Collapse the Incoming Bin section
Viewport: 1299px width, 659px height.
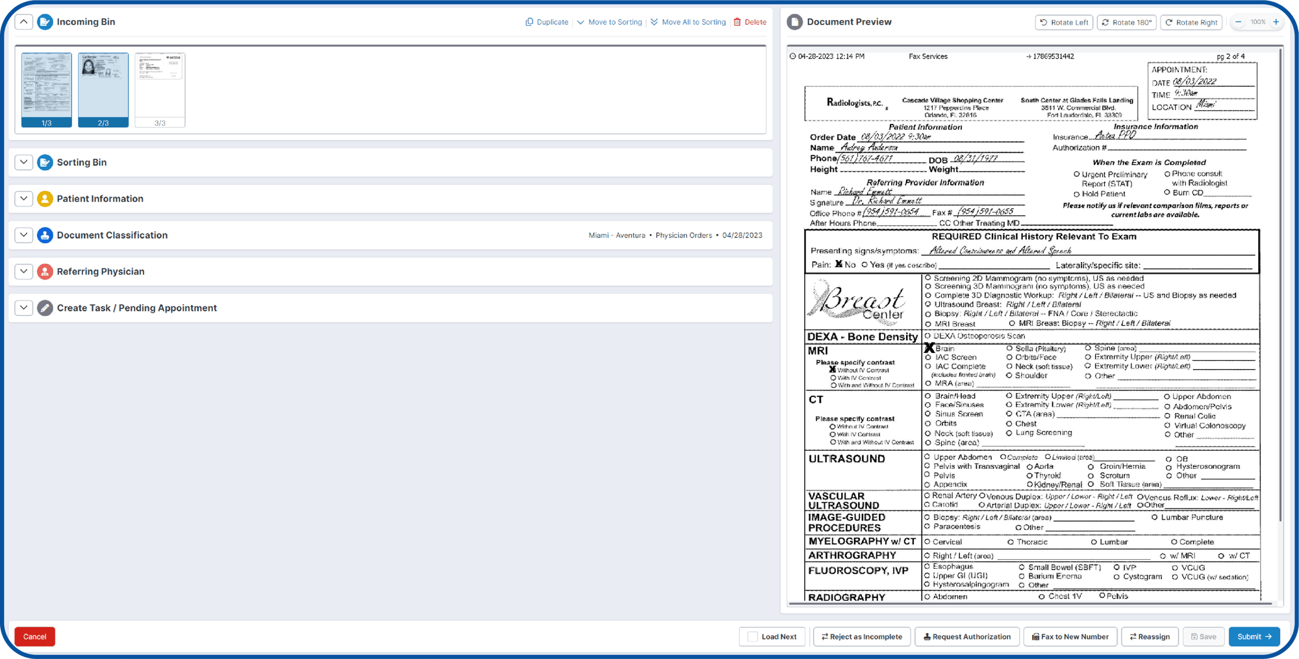23,22
